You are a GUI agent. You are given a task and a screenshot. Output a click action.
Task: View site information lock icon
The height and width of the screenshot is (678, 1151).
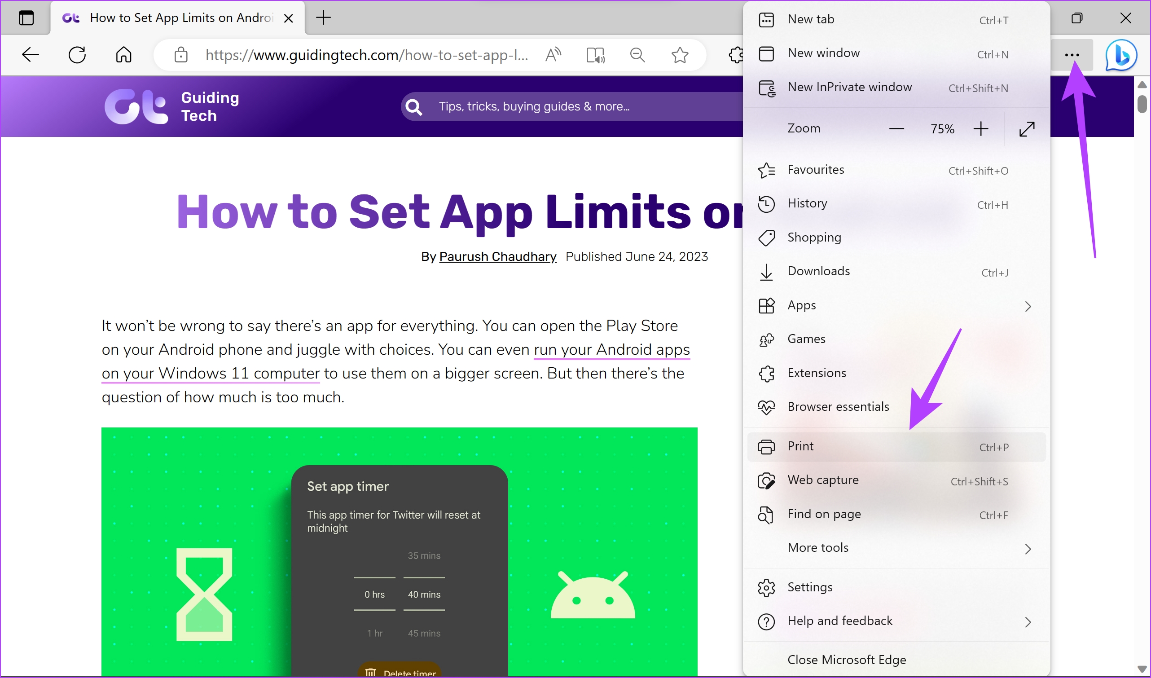tap(181, 55)
